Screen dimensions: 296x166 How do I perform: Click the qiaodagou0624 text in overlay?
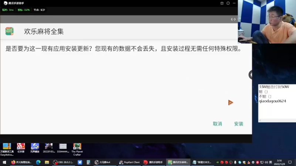coord(272,101)
